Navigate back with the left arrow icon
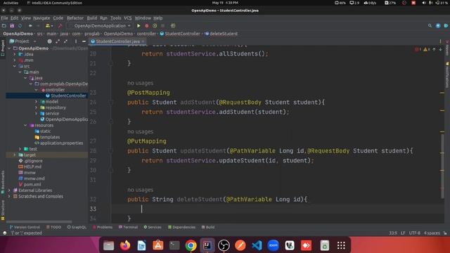Screen dimensions: 450x253 [30, 26]
